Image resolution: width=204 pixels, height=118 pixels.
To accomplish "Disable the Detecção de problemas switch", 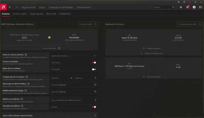I will (94, 107).
